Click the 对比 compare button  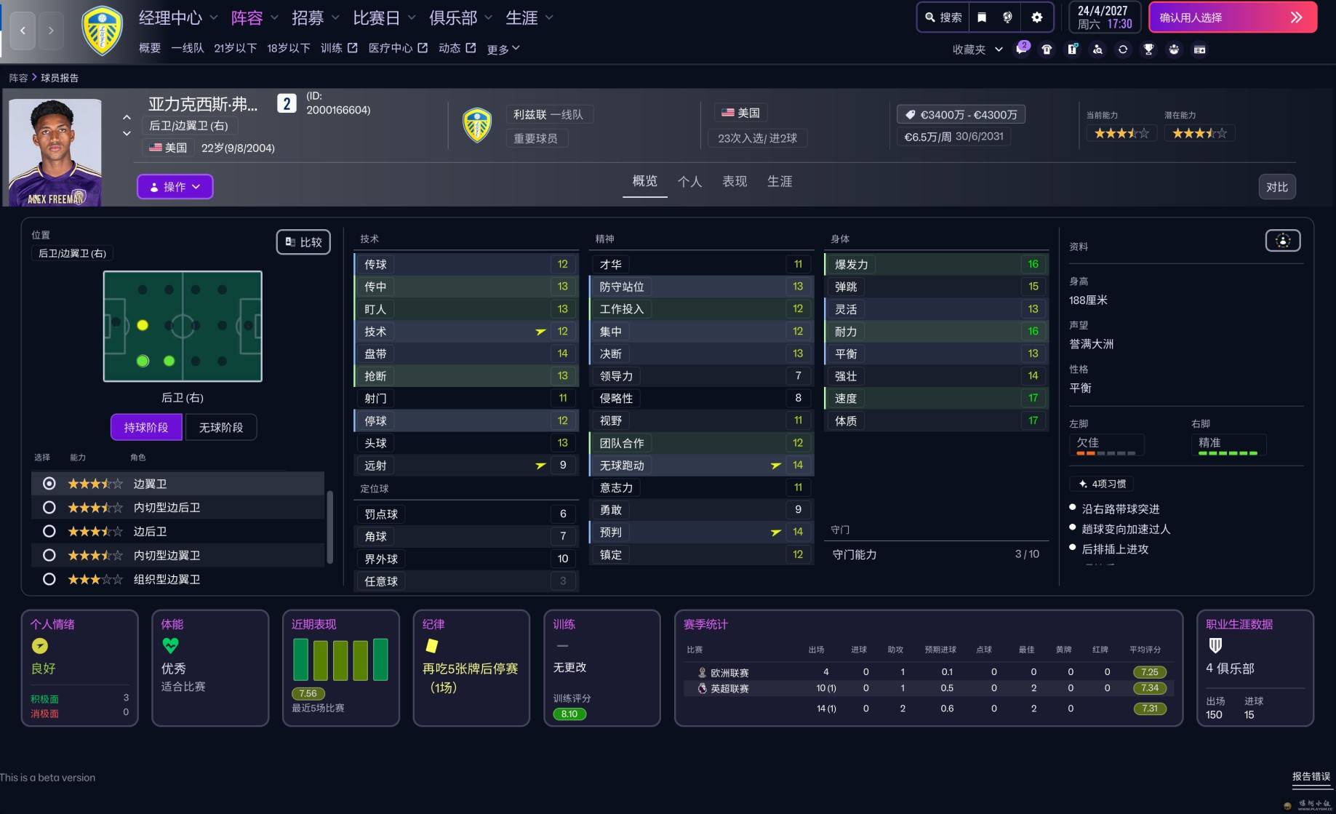(x=1276, y=187)
